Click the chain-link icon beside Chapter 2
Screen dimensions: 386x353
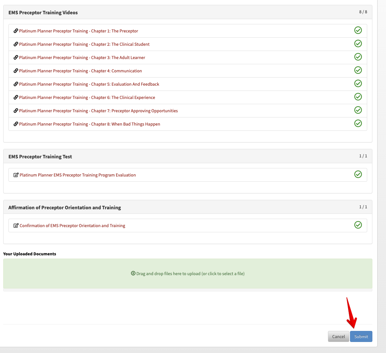coord(16,44)
